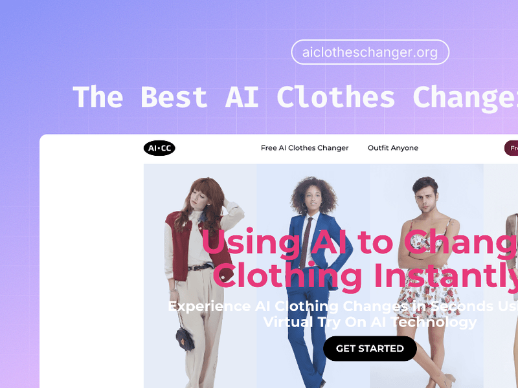Click the "Experience AI Clothing Changes" subtitle text

(343, 306)
